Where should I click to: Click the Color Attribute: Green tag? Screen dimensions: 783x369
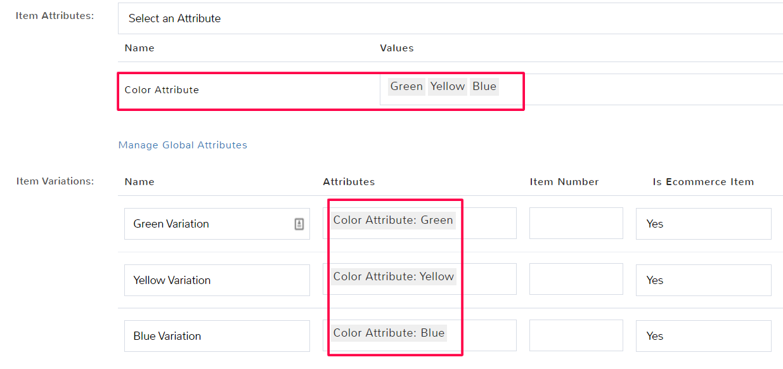[x=393, y=221]
